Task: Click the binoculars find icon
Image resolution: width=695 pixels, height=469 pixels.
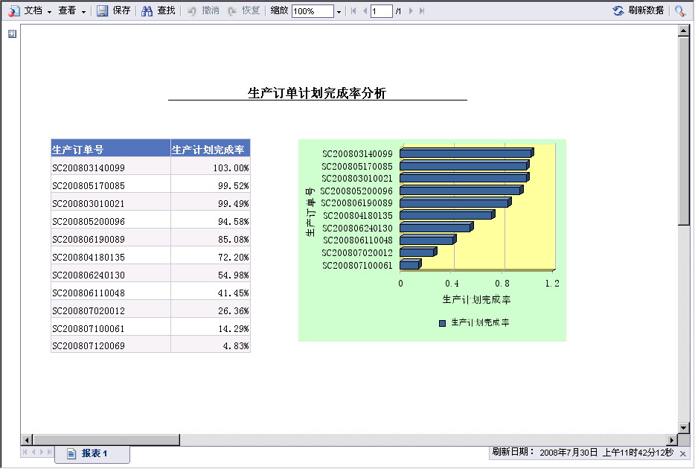Action: coord(147,10)
